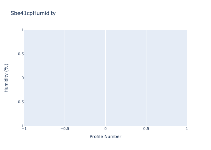The width and height of the screenshot is (211, 150).
Task: Click the y-axis tick label 0.5
Action: (x=20, y=54)
